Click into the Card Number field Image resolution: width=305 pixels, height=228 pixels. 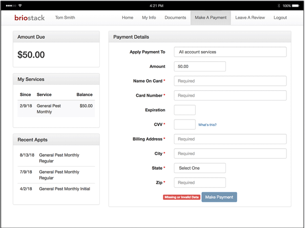pyautogui.click(x=230, y=95)
